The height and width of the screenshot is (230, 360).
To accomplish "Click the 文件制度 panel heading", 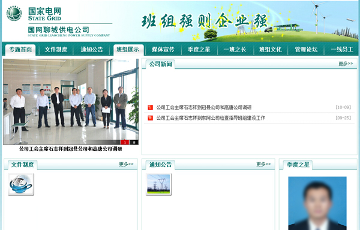I will (x=23, y=165).
